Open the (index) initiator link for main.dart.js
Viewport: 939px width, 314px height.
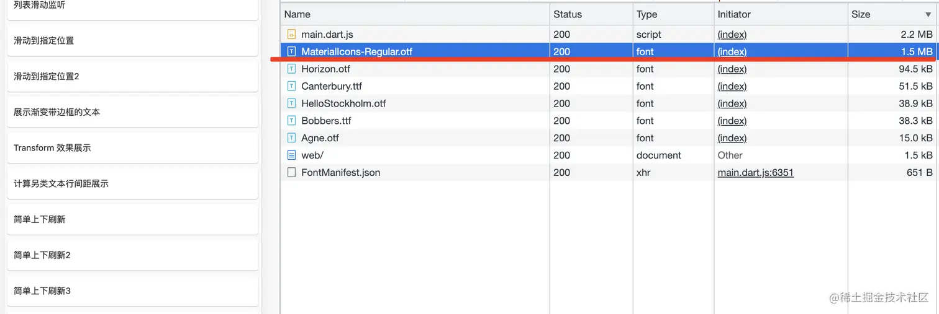pos(732,35)
